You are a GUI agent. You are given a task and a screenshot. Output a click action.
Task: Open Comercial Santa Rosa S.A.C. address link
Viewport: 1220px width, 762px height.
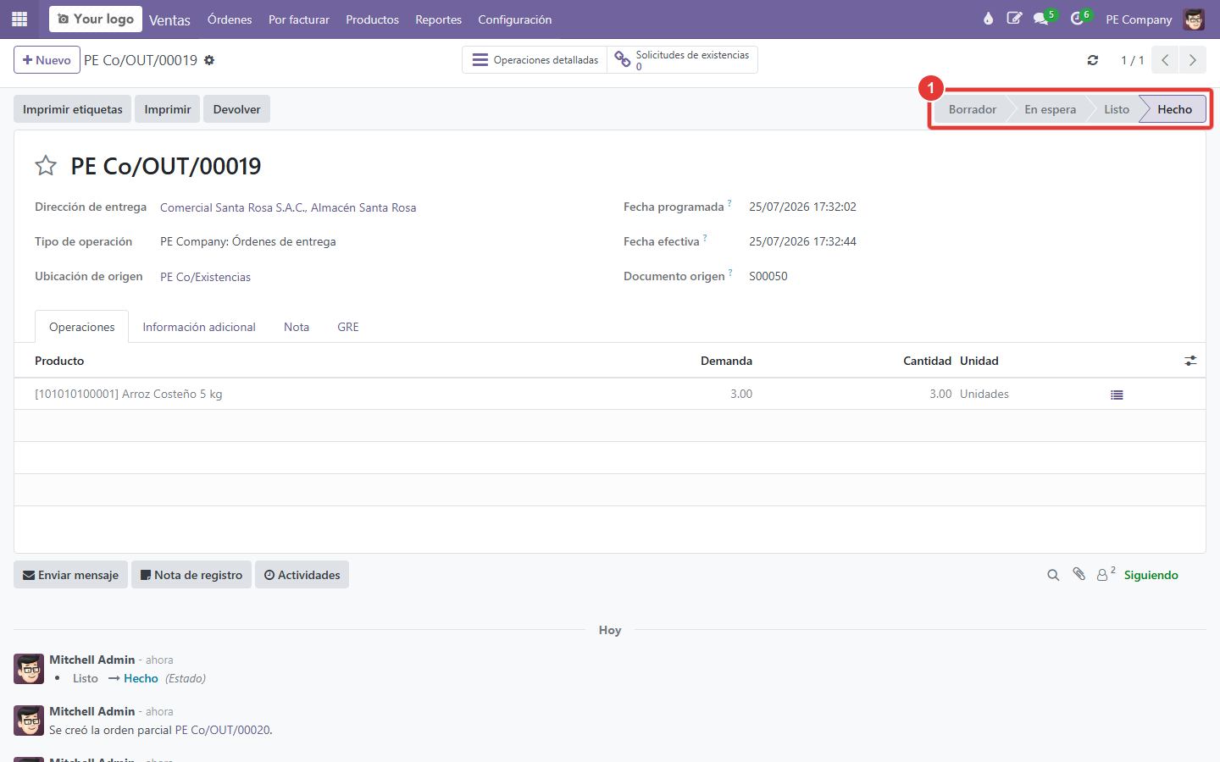pos(288,207)
